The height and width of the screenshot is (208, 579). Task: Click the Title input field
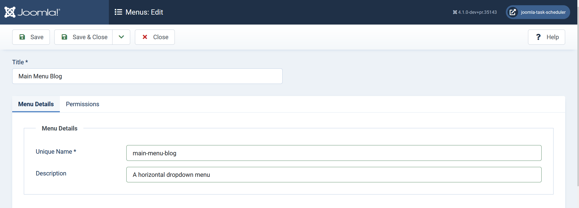[147, 76]
